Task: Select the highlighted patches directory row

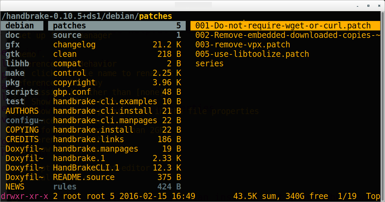Action: (x=117, y=25)
